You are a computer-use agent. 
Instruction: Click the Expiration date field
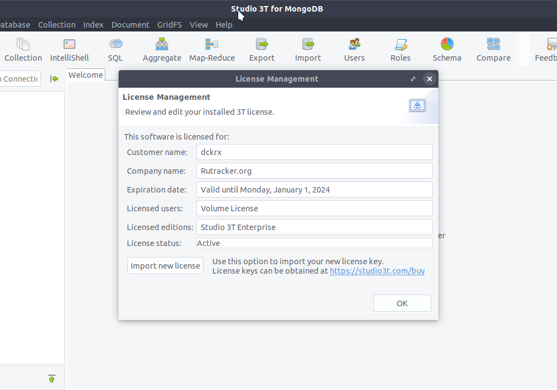tap(314, 190)
